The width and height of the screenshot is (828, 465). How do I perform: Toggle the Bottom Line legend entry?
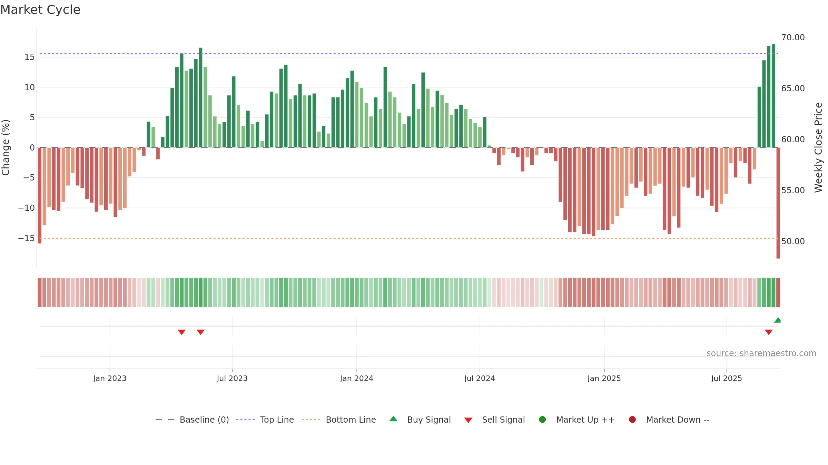click(x=338, y=420)
